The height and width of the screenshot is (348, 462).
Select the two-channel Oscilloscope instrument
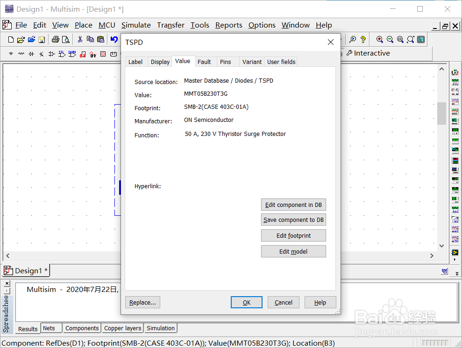[455, 102]
